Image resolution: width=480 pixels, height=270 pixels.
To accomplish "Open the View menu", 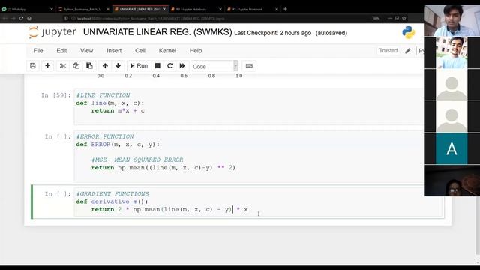I will click(87, 51).
